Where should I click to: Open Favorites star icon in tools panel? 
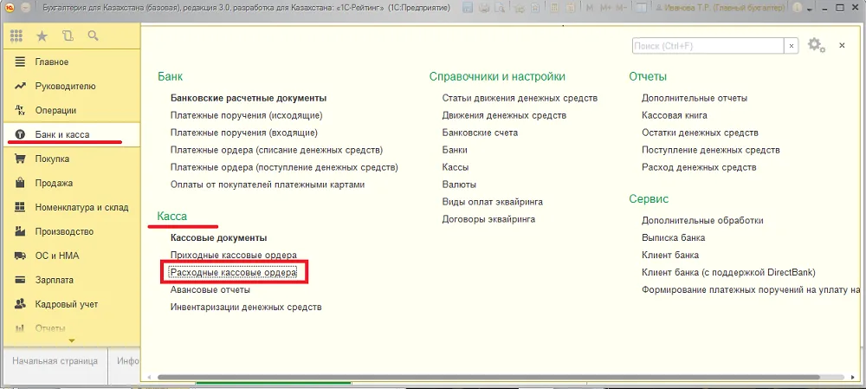42,36
